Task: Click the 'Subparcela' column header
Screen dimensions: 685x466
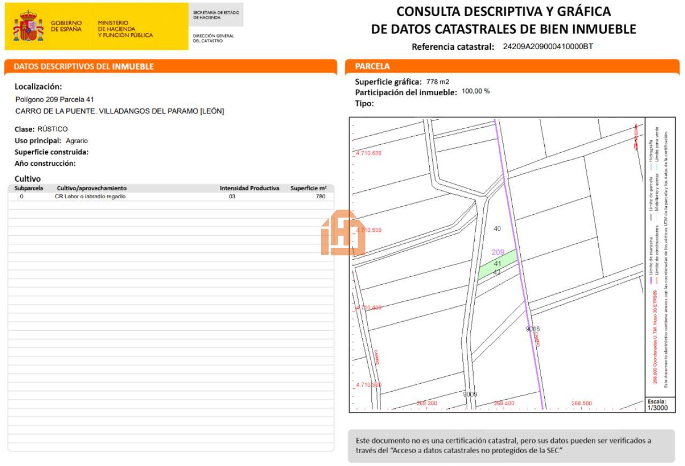Action: 29,188
